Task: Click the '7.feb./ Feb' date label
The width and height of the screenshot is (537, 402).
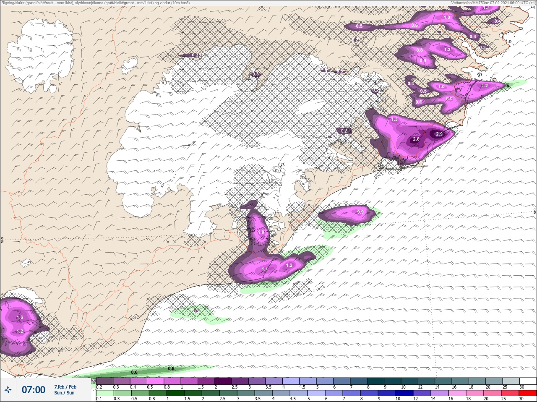Action: tap(65, 387)
